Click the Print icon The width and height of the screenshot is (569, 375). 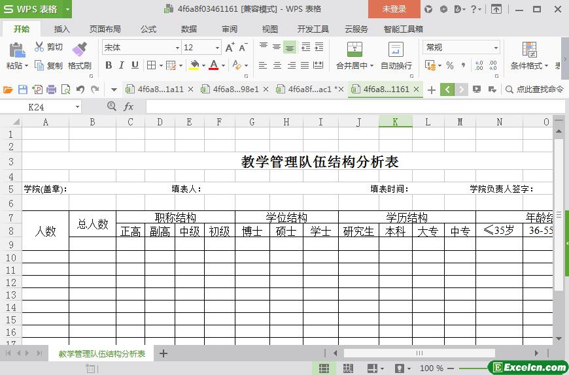click(51, 90)
